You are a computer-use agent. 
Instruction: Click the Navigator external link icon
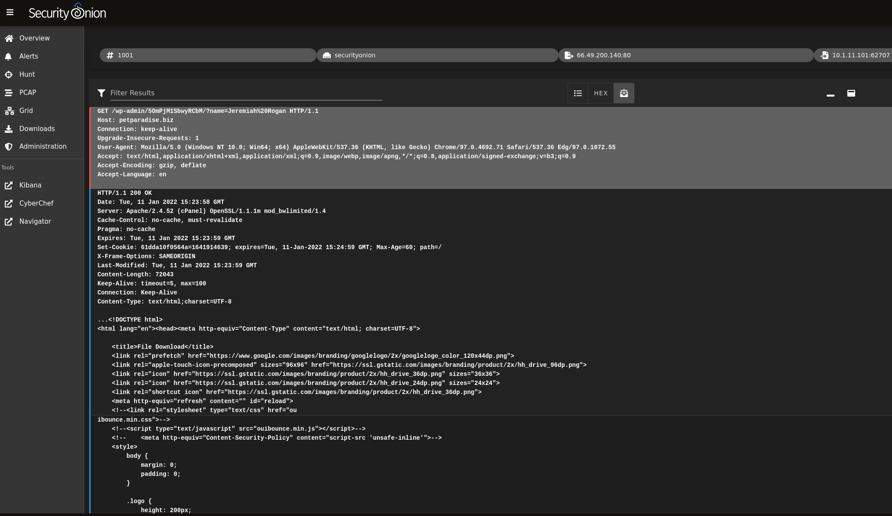(x=9, y=222)
